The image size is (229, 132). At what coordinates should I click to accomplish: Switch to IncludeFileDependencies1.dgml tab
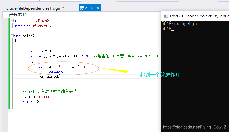(x=33, y=8)
